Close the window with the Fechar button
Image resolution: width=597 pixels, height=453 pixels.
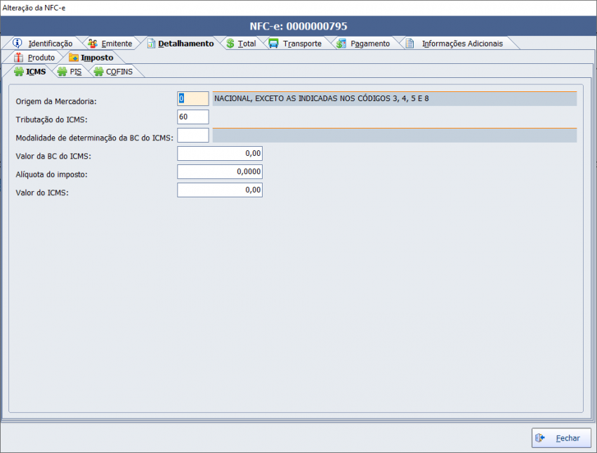pyautogui.click(x=562, y=438)
